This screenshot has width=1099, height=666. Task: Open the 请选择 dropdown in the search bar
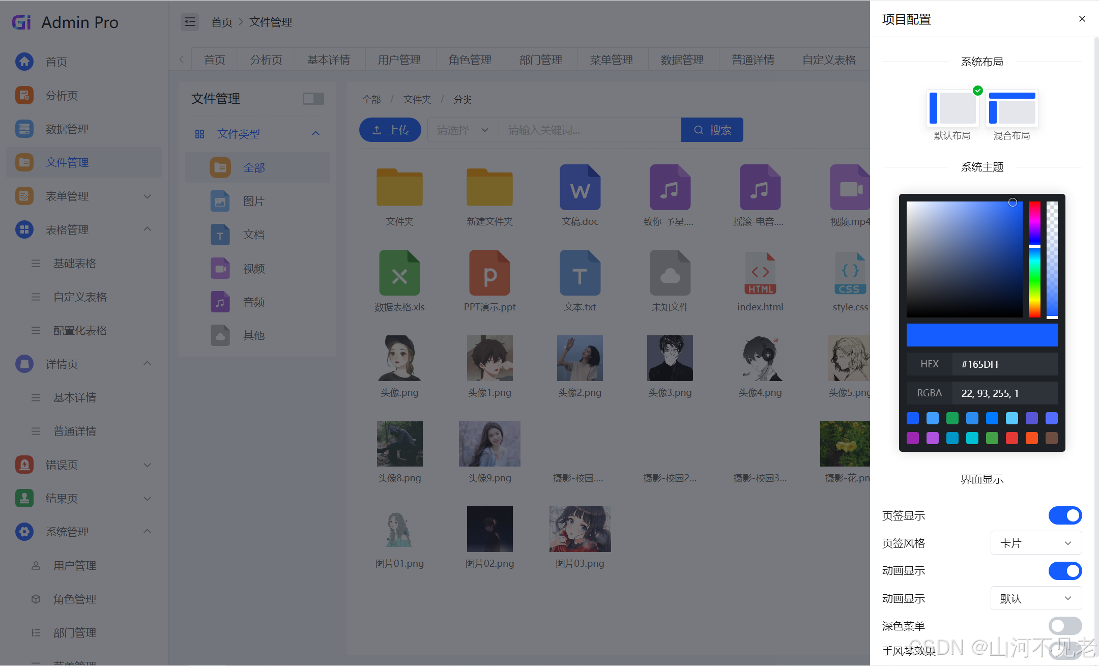(462, 130)
